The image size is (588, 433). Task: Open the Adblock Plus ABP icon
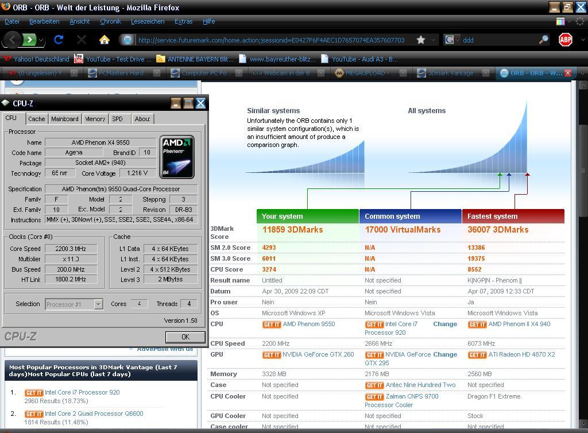[566, 40]
